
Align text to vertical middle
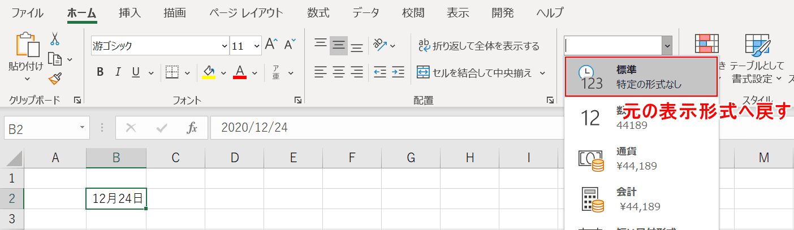(339, 45)
